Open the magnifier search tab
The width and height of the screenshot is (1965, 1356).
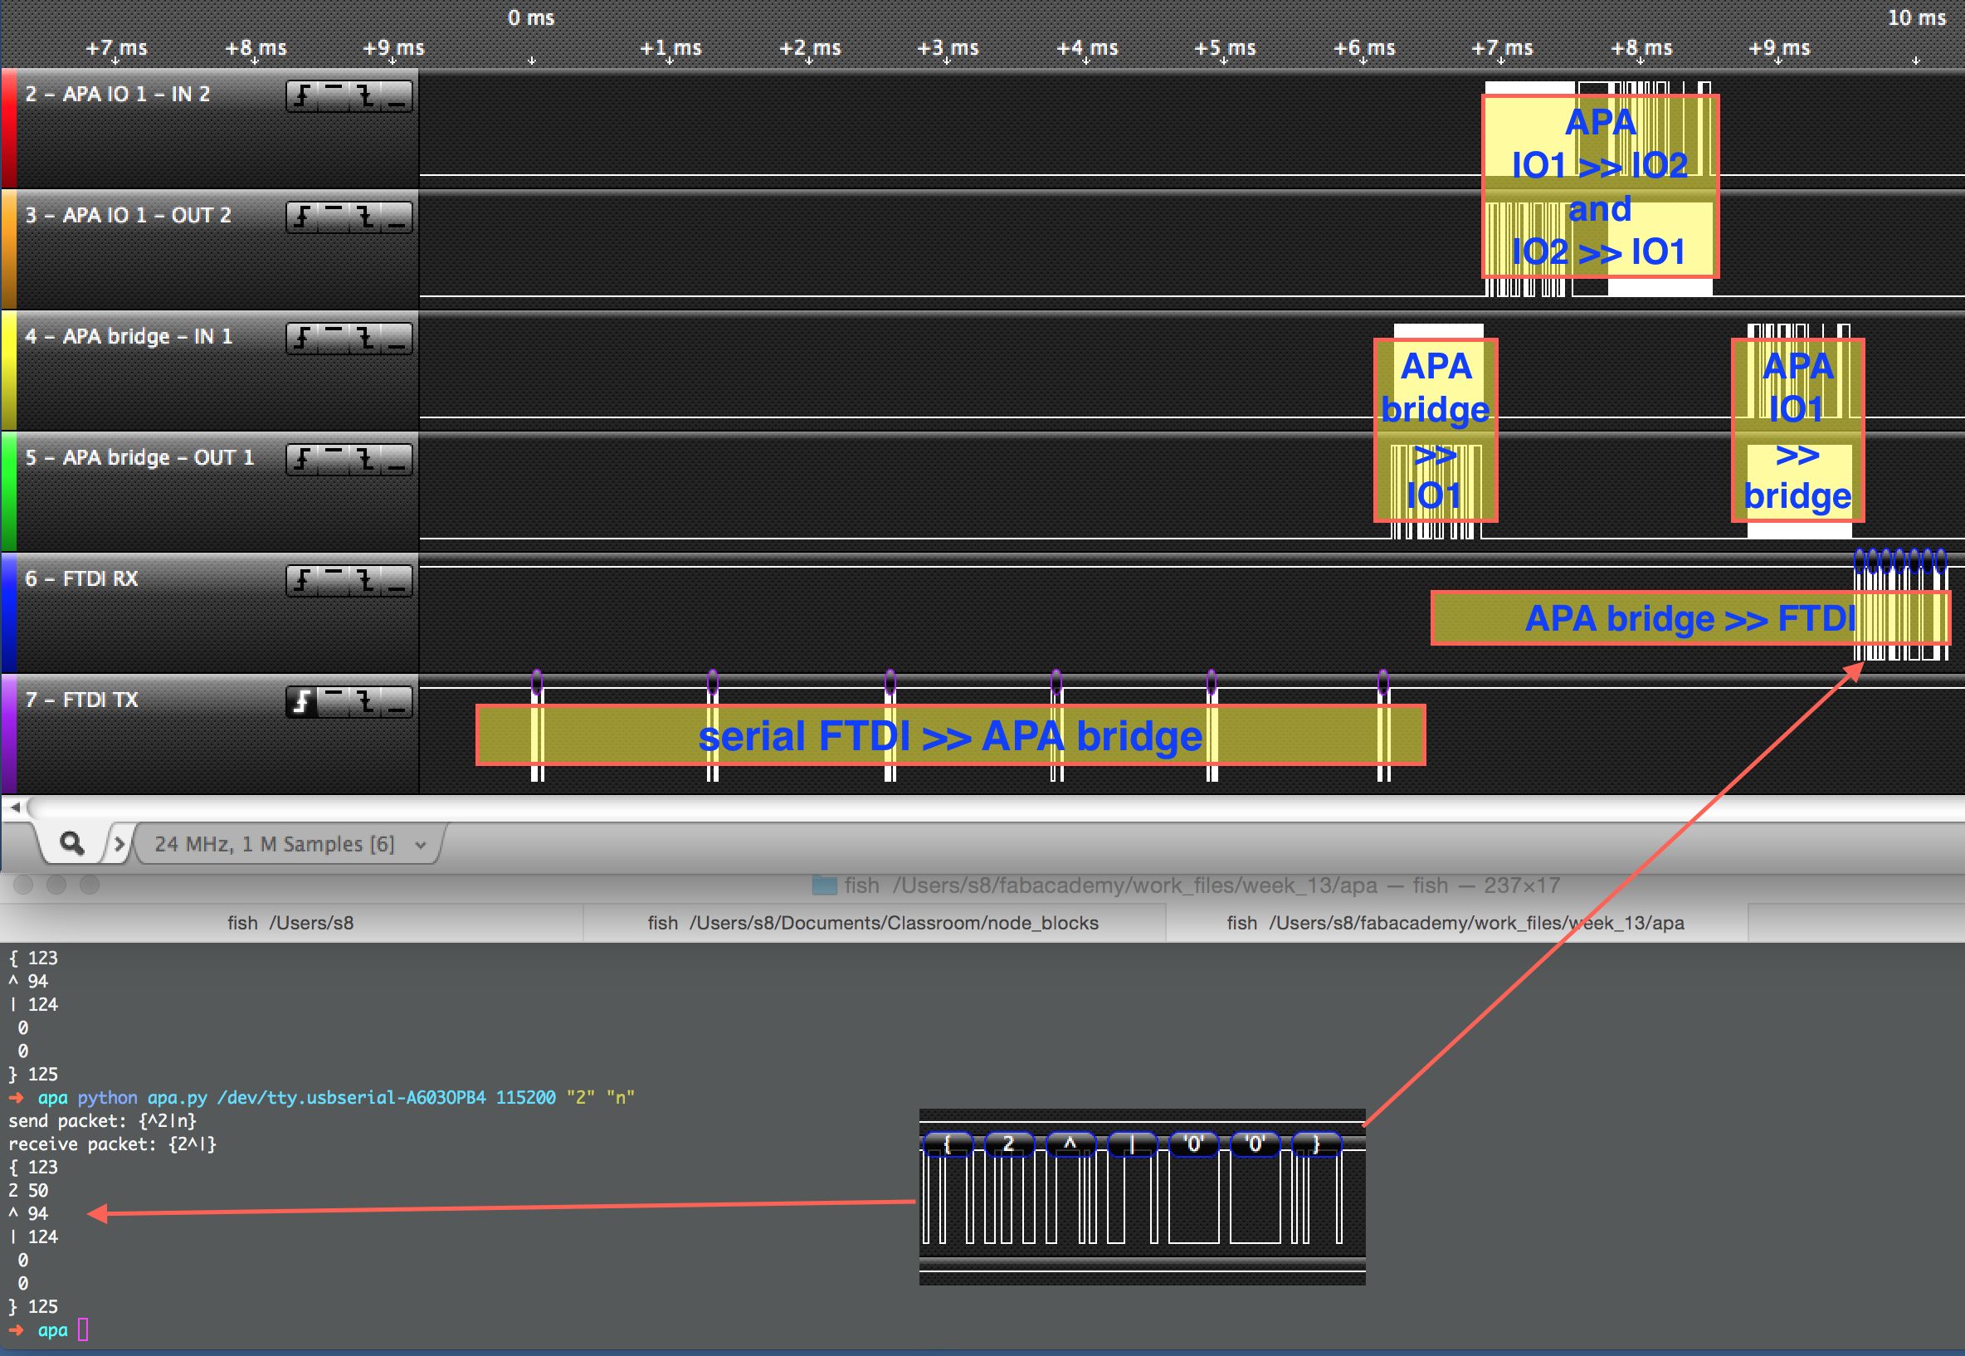point(72,843)
